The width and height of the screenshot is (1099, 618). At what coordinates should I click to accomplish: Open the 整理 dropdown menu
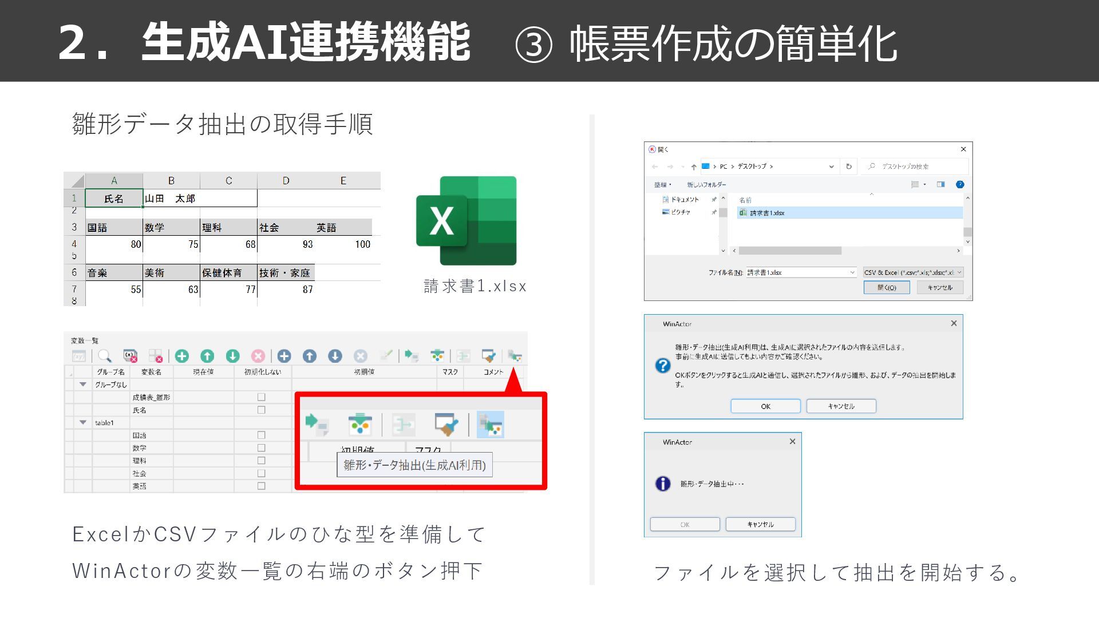663,184
